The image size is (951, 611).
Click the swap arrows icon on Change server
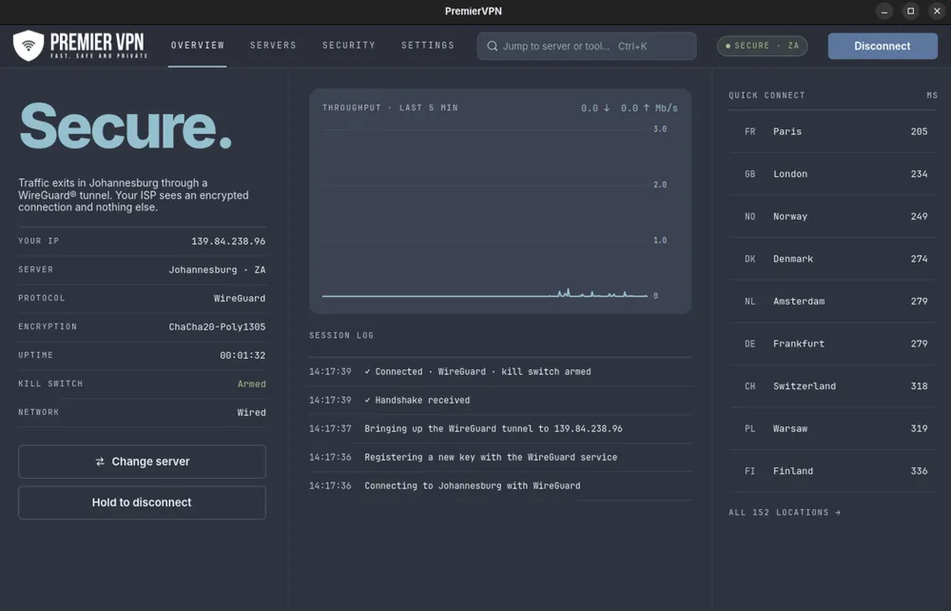[100, 462]
